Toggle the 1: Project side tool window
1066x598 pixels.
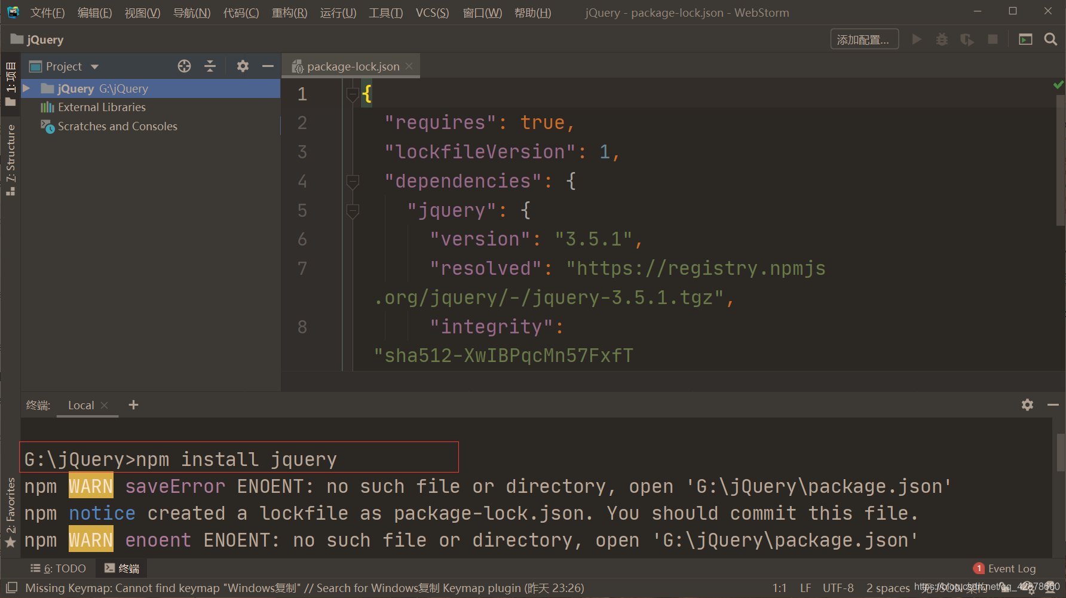pyautogui.click(x=10, y=84)
